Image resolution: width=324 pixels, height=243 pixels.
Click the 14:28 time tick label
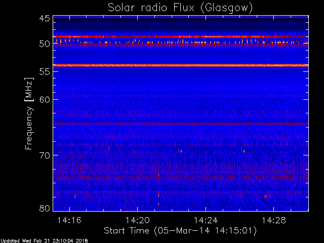tap(274, 220)
